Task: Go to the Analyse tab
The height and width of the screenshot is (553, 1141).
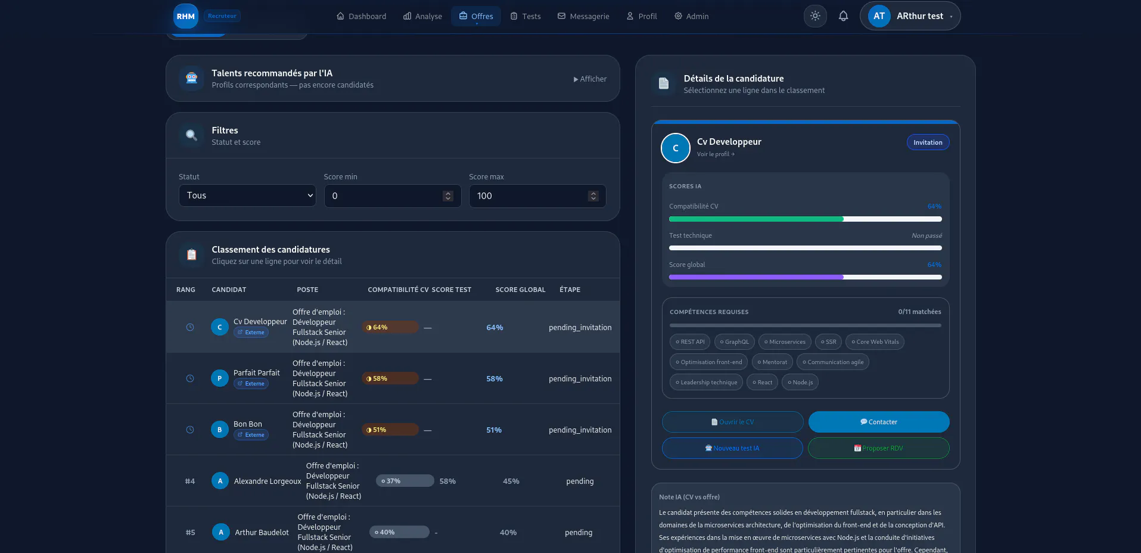Action: (x=422, y=16)
